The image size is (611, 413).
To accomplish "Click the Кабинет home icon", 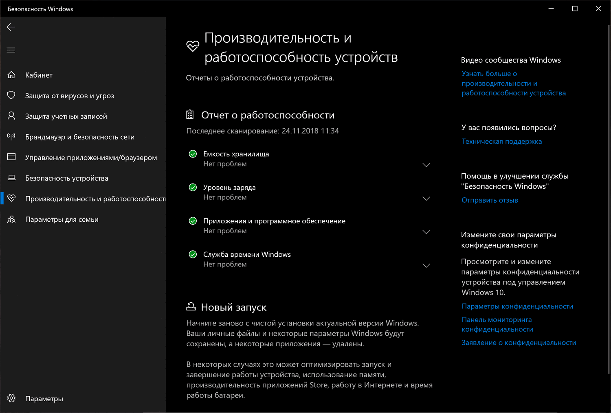I will point(11,75).
